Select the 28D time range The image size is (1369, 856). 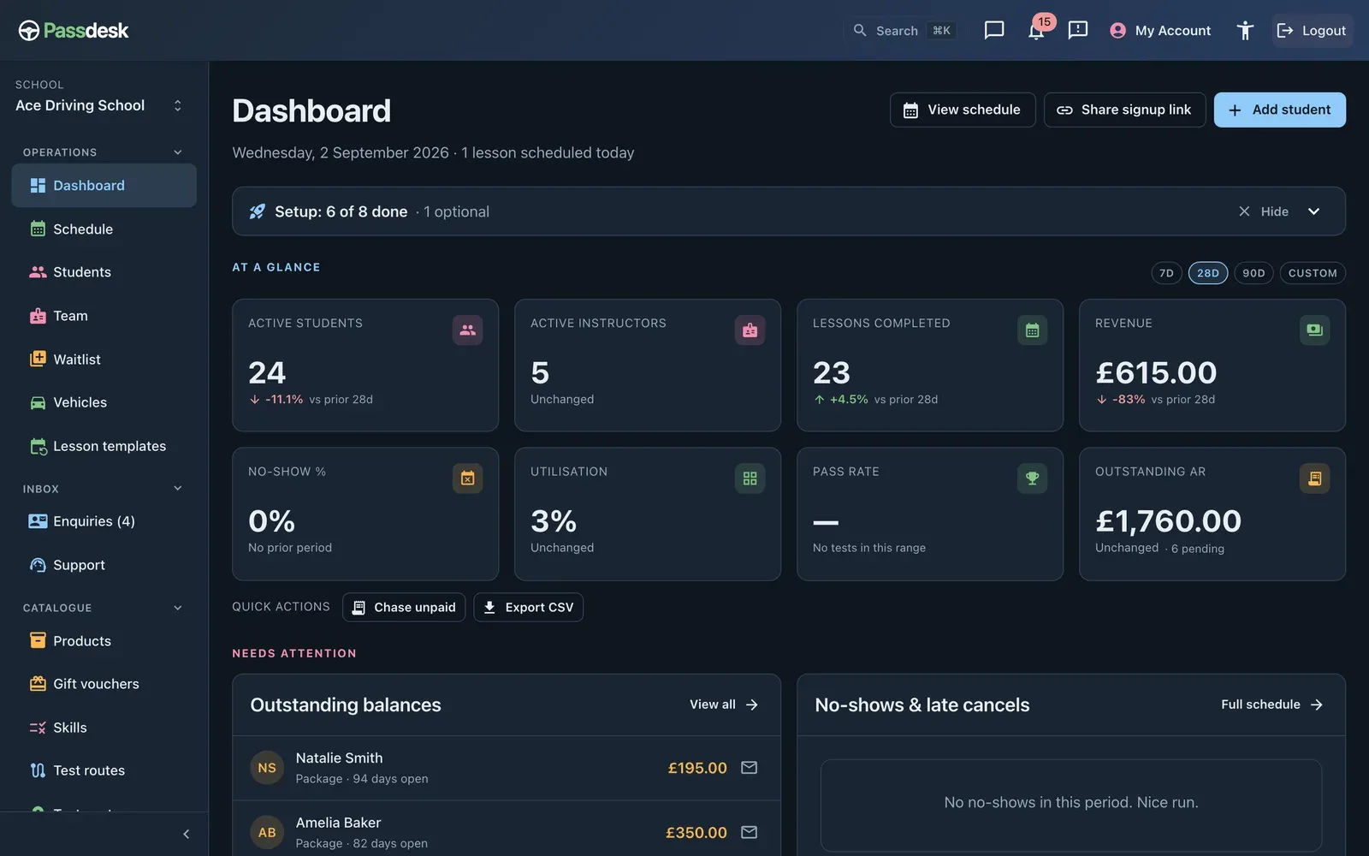[x=1208, y=273]
